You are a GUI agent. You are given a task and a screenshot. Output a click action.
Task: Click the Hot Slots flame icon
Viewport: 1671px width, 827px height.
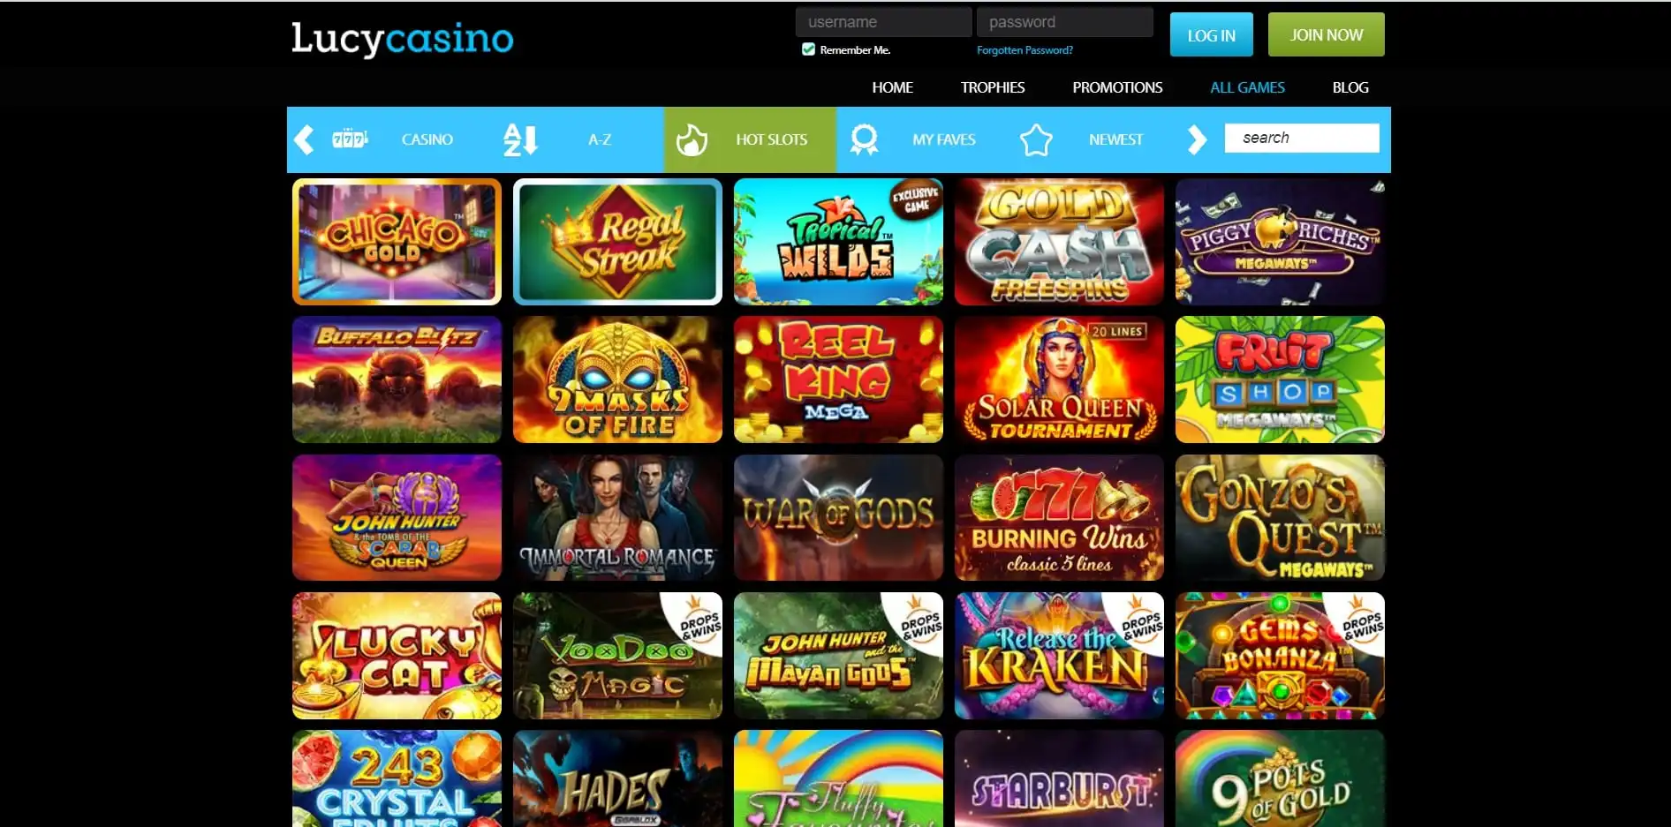(x=692, y=139)
